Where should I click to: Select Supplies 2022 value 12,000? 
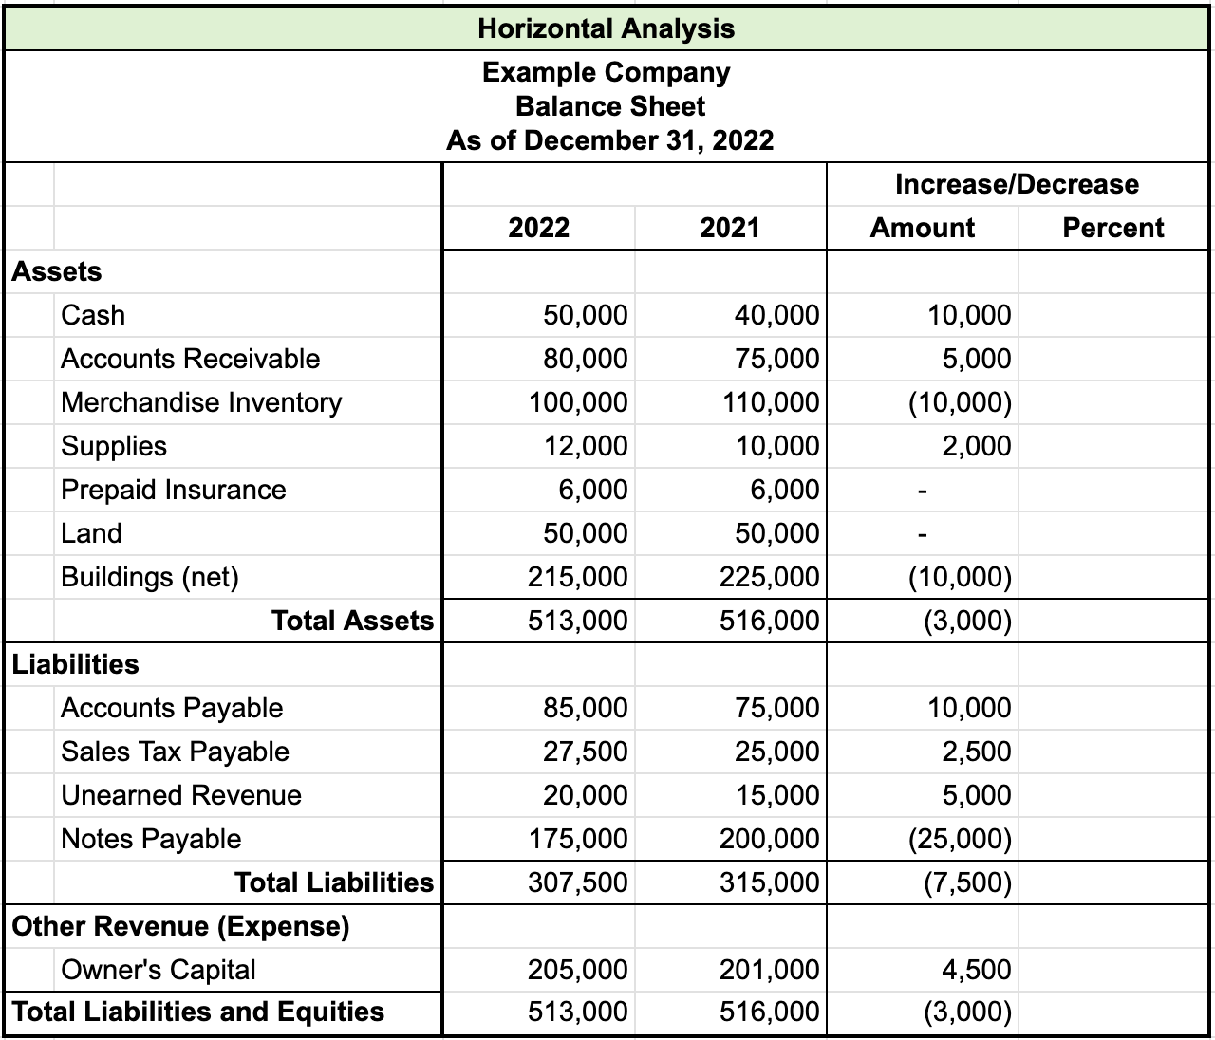point(585,446)
